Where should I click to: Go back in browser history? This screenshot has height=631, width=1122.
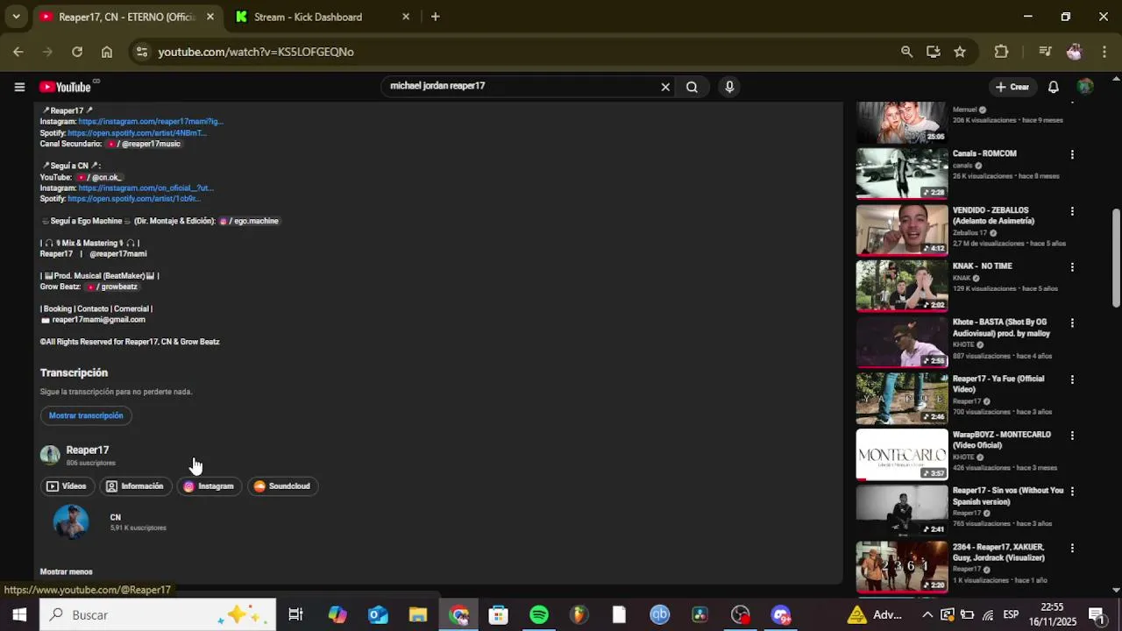[18, 52]
